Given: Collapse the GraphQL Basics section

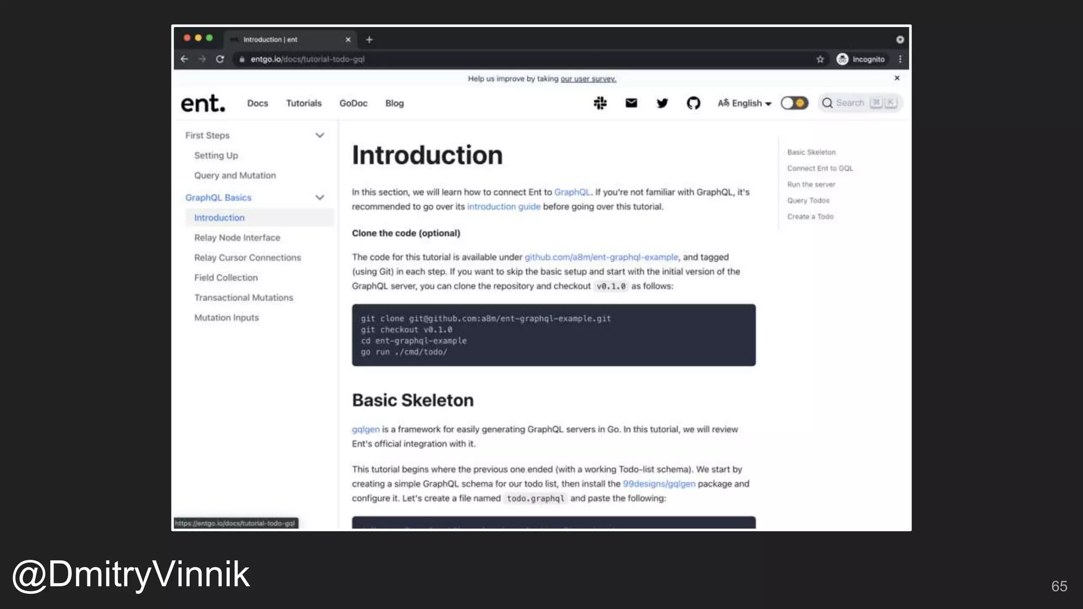Looking at the screenshot, I should pos(319,198).
